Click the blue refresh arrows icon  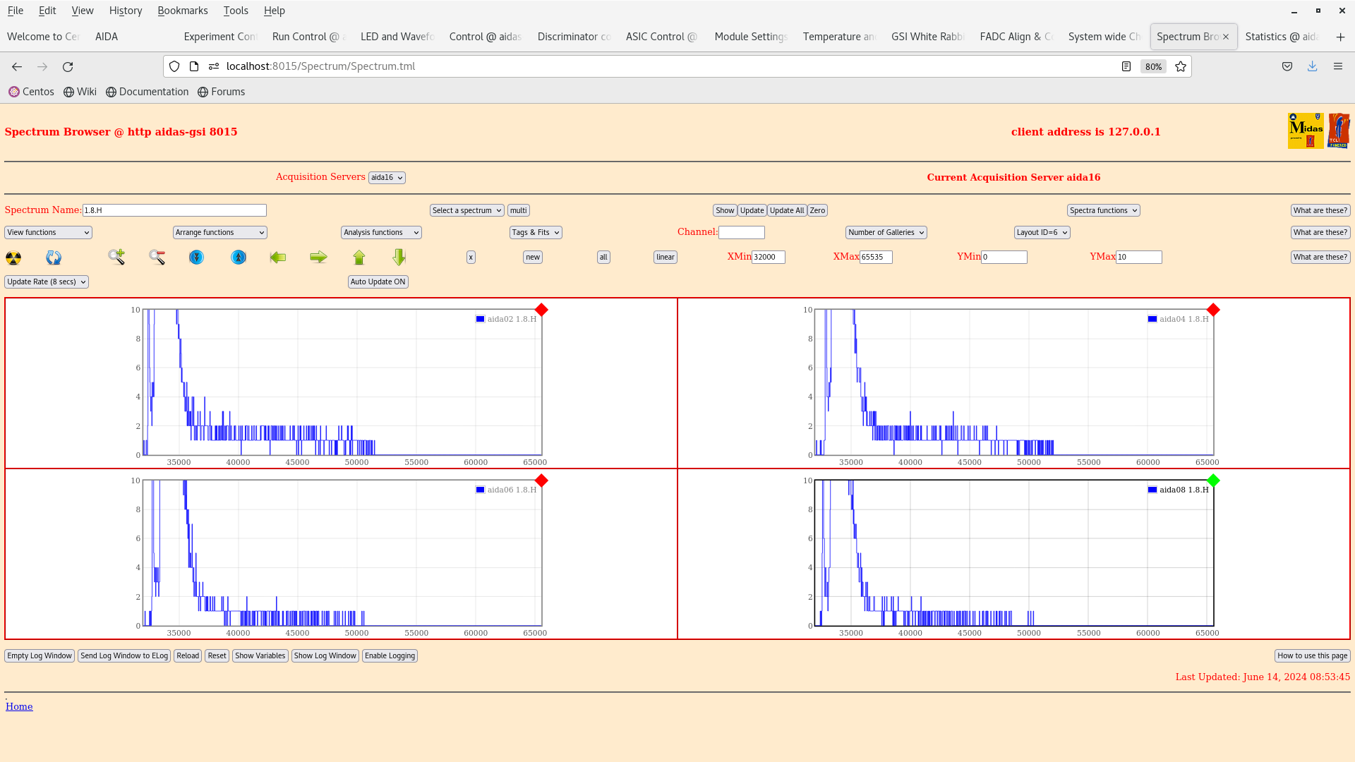point(54,258)
